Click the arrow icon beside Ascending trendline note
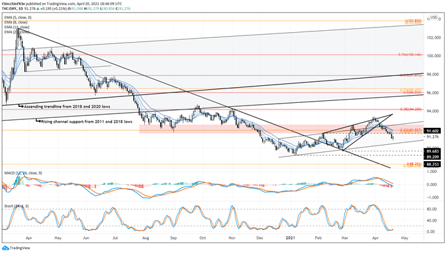 click(21, 106)
